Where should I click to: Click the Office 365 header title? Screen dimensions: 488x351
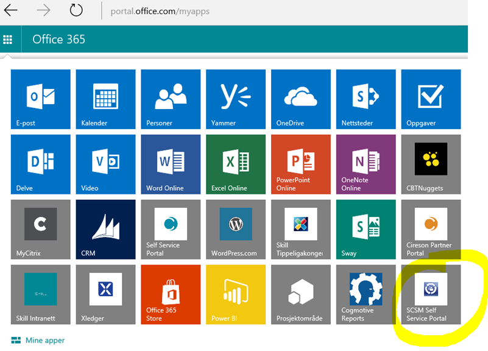click(59, 40)
